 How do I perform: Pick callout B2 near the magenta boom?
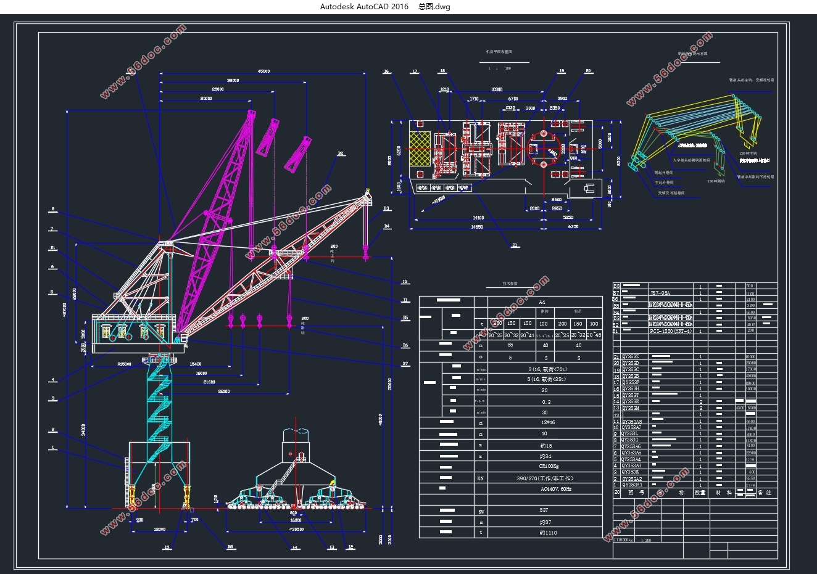pyautogui.click(x=340, y=154)
